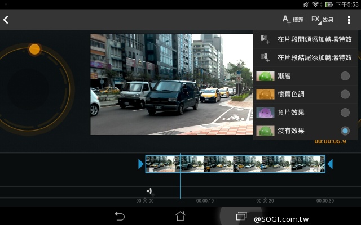Choose 在片段結尾添加轉場特效 from the menu
361x225 pixels.
306,57
